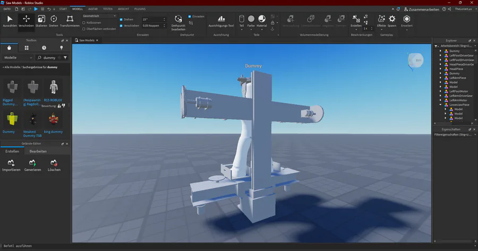Open the Effekte tool
478x251 pixels.
381,21
